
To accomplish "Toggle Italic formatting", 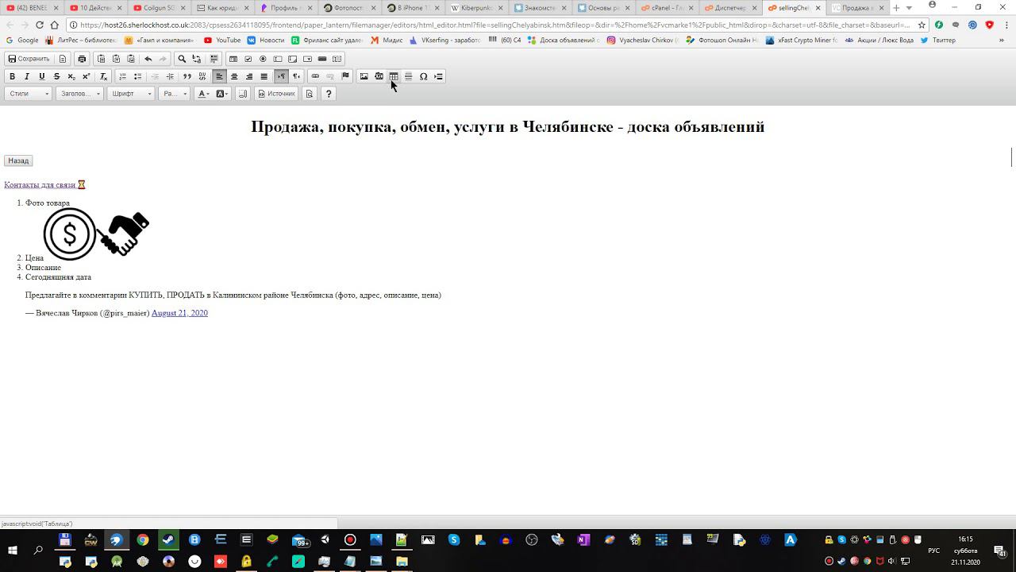I will pos(27,76).
